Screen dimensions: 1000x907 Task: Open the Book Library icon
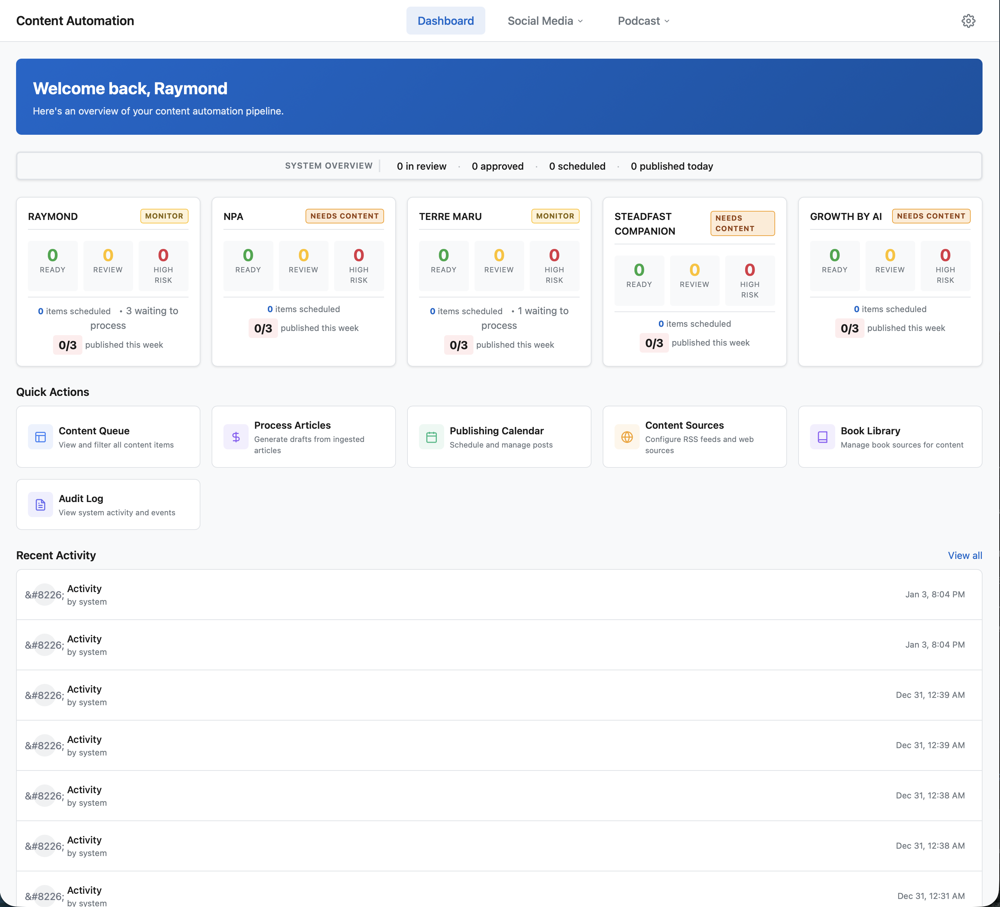pyautogui.click(x=822, y=436)
